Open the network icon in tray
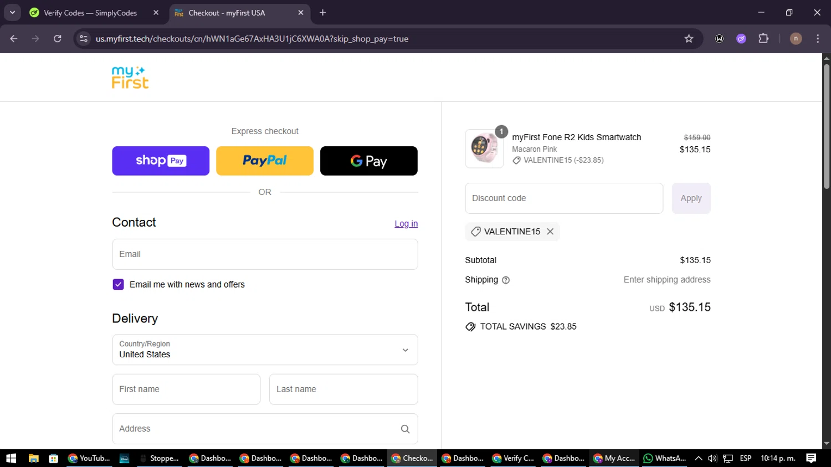The width and height of the screenshot is (831, 467). click(x=728, y=458)
